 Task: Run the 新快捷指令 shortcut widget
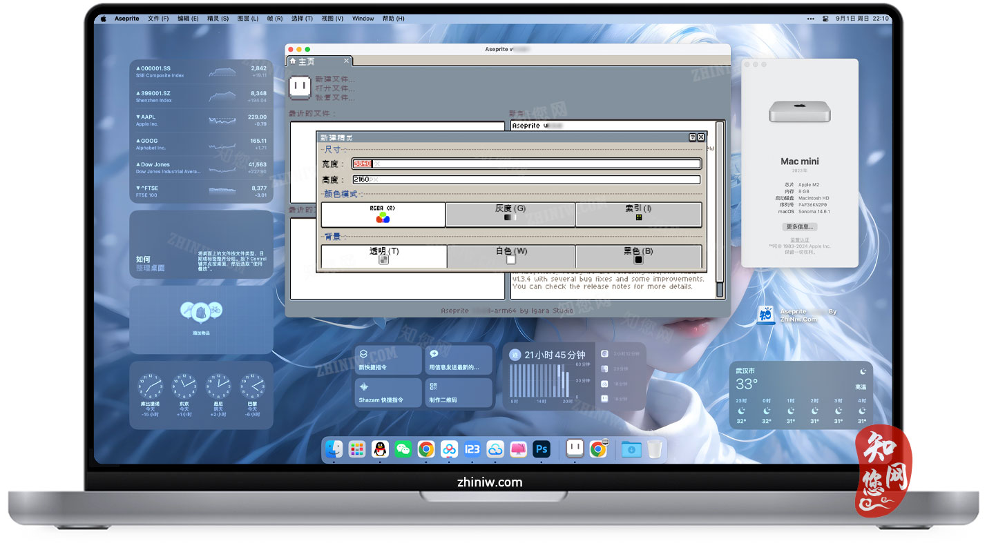pos(388,360)
